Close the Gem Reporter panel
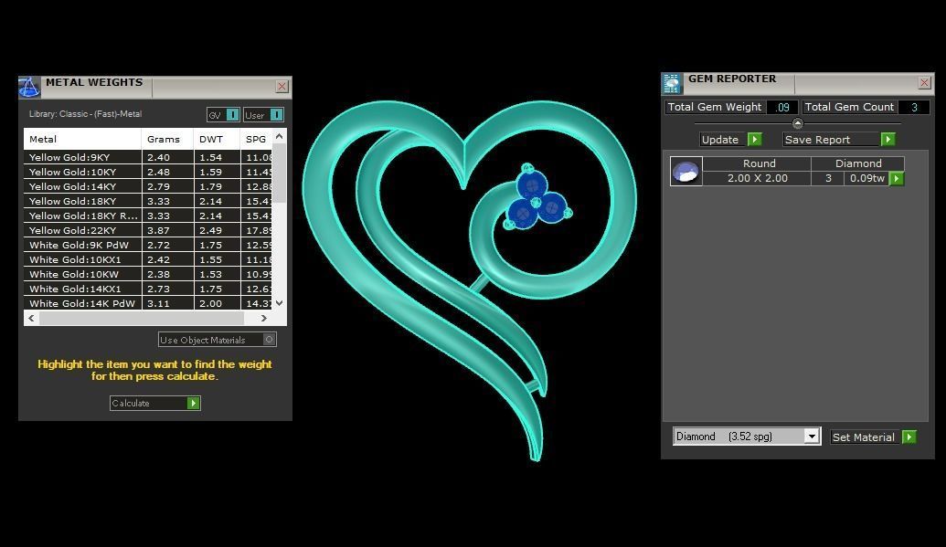The height and width of the screenshot is (547, 946). point(924,82)
